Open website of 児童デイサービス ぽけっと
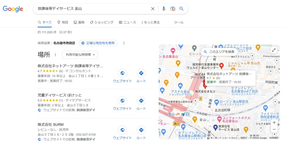The width and height of the screenshot is (287, 149). [x=122, y=103]
